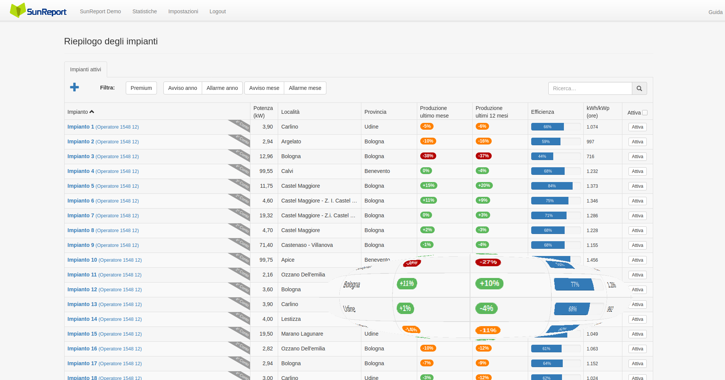The image size is (725, 380).
Task: Click the -16% badge of Impianto 2
Action: click(x=483, y=141)
